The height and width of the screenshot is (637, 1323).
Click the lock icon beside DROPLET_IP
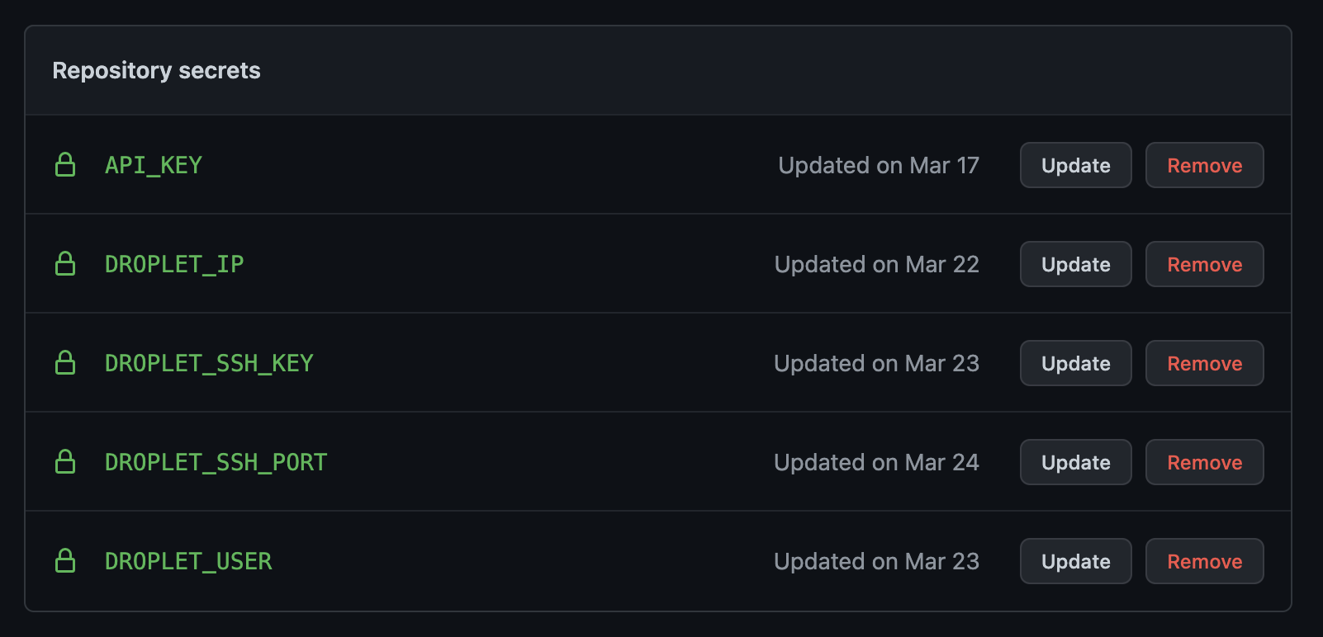[65, 264]
